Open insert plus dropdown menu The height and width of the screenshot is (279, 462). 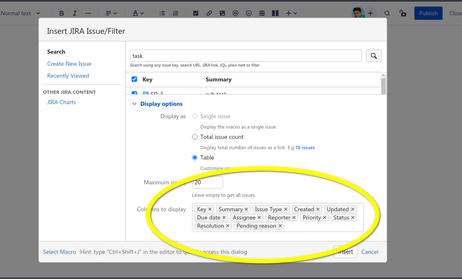(x=291, y=13)
